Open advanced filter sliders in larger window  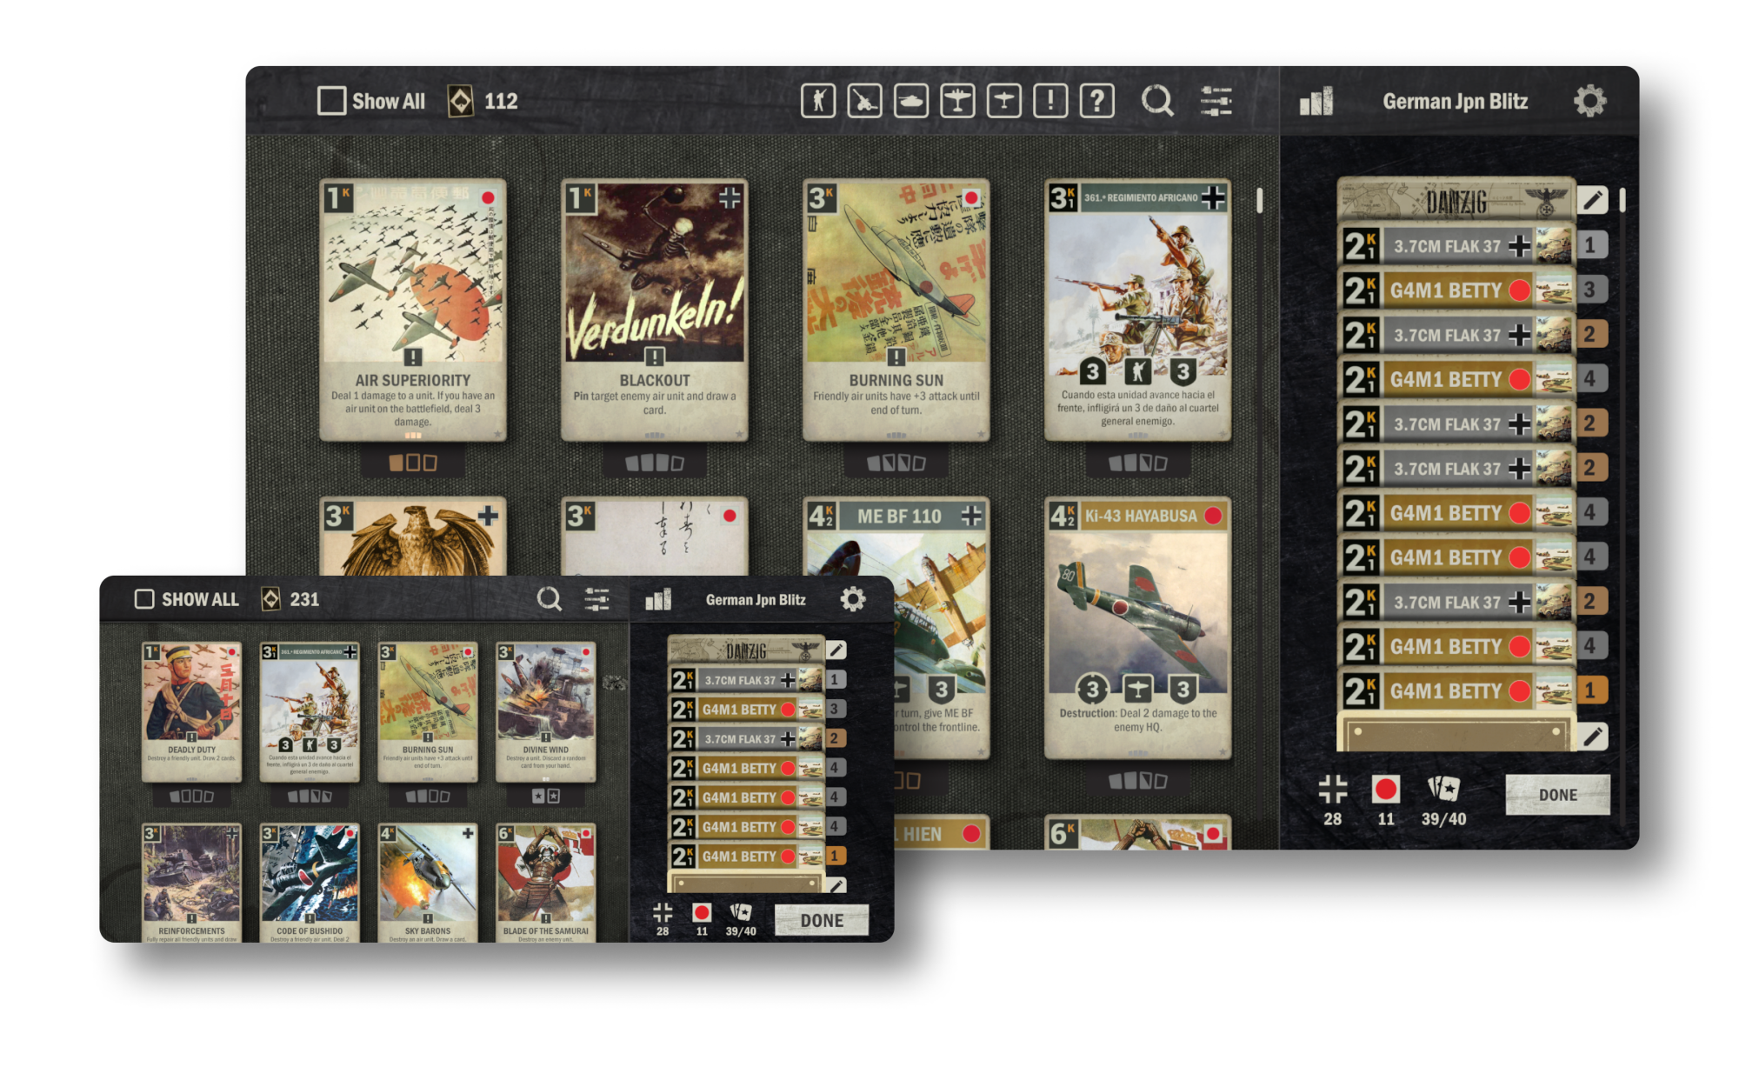coord(1216,101)
